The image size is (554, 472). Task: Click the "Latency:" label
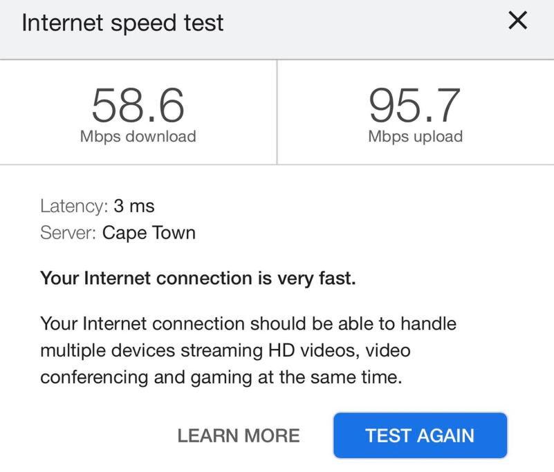point(74,206)
